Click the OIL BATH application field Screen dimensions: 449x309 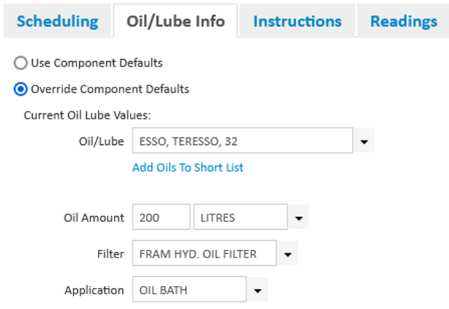(188, 290)
